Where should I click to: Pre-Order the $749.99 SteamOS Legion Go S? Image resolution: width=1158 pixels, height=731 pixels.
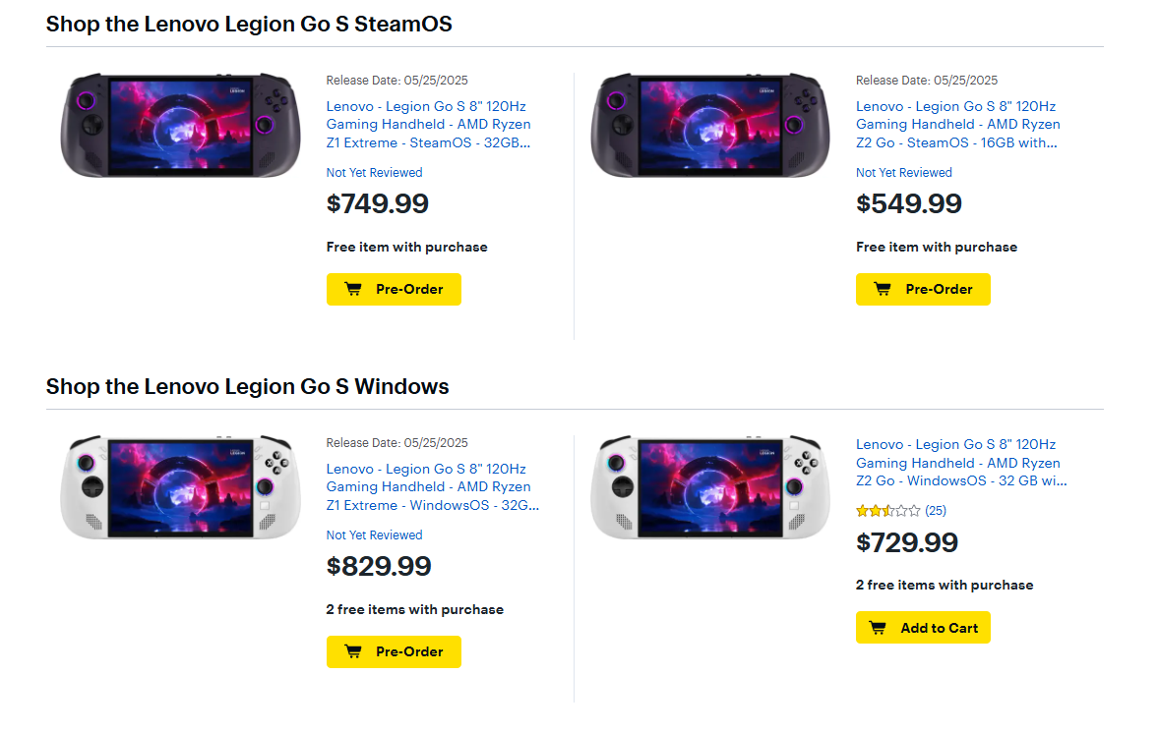point(394,289)
